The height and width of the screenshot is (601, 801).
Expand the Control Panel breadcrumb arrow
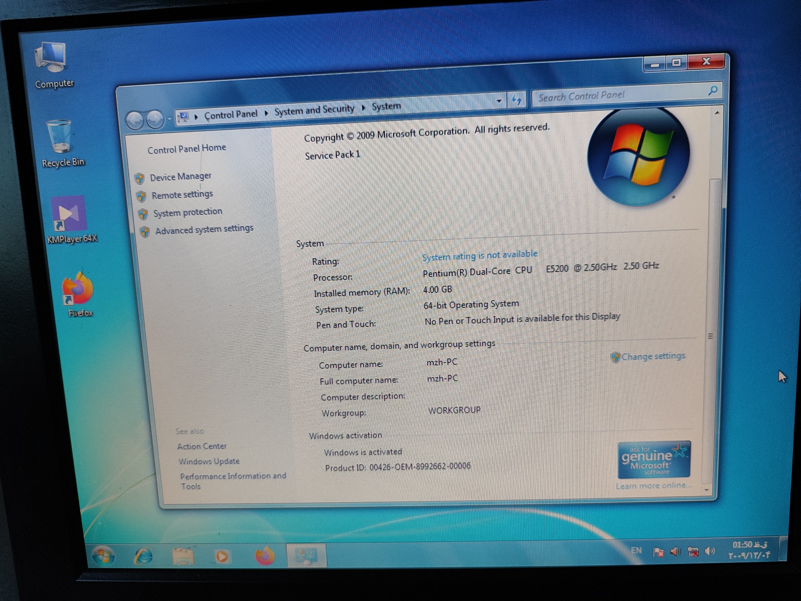[266, 113]
